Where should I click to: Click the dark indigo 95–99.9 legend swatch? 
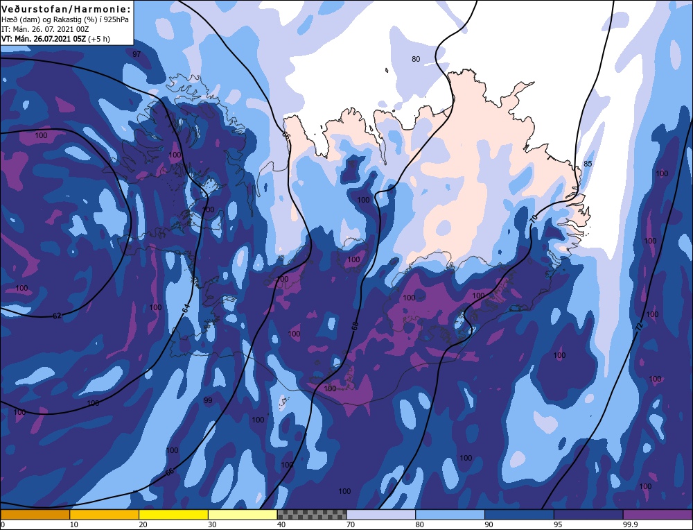pos(588,515)
